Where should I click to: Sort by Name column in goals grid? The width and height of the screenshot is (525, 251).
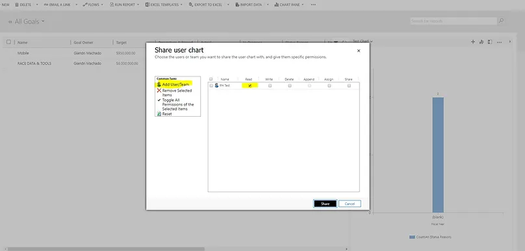coord(23,42)
